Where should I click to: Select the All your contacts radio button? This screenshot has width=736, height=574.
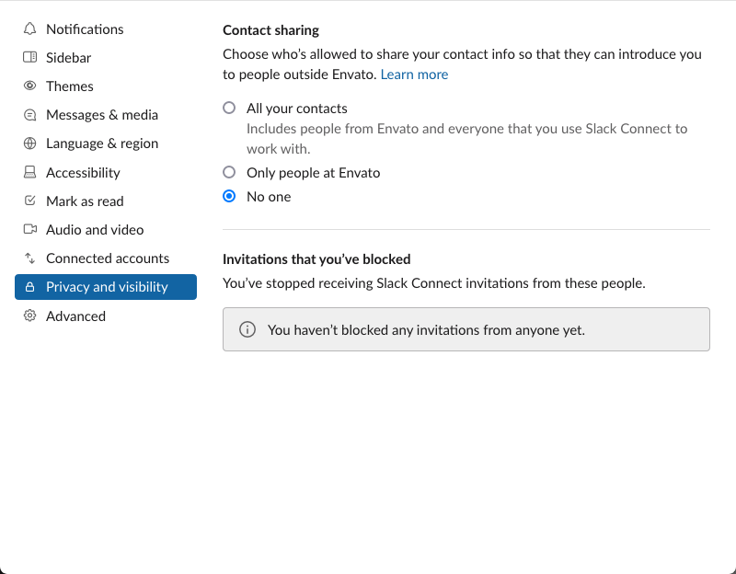point(229,108)
